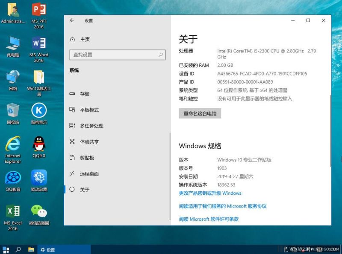Open the Windows Start button
The image size is (342, 254).
pos(6,249)
